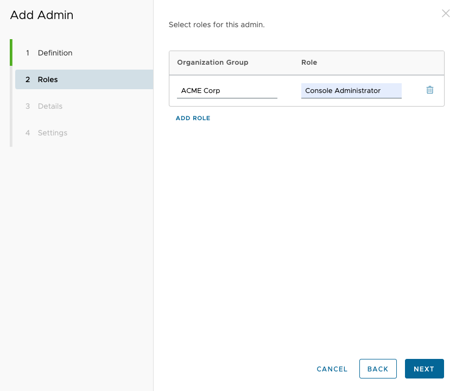Click the green completed-step progress bar

(11, 53)
